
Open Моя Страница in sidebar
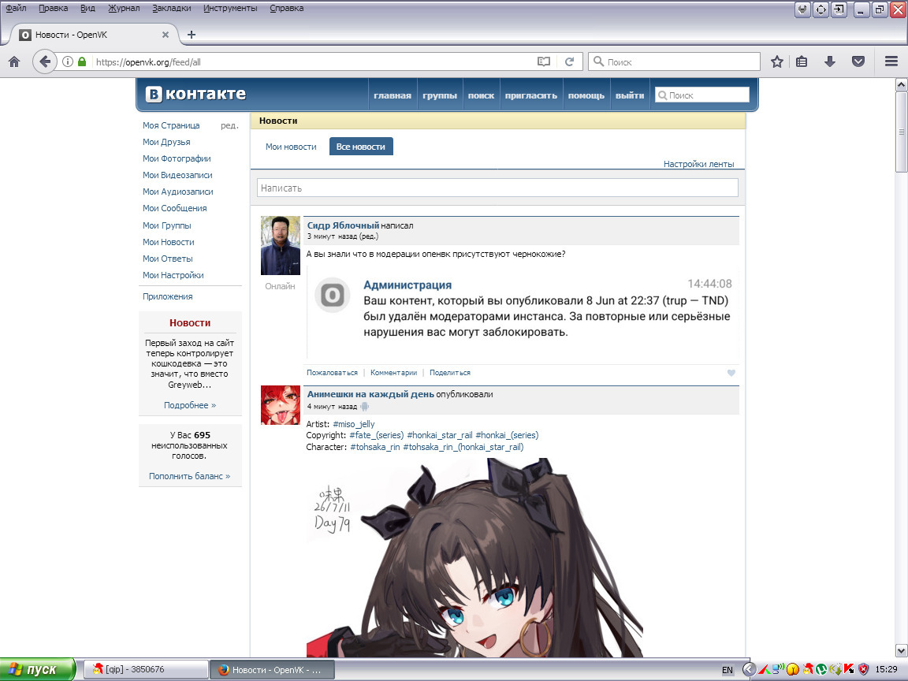(171, 125)
